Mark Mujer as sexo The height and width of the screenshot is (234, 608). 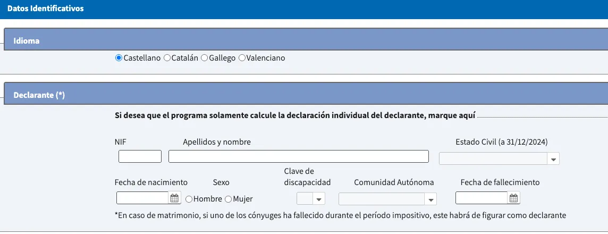pos(229,199)
